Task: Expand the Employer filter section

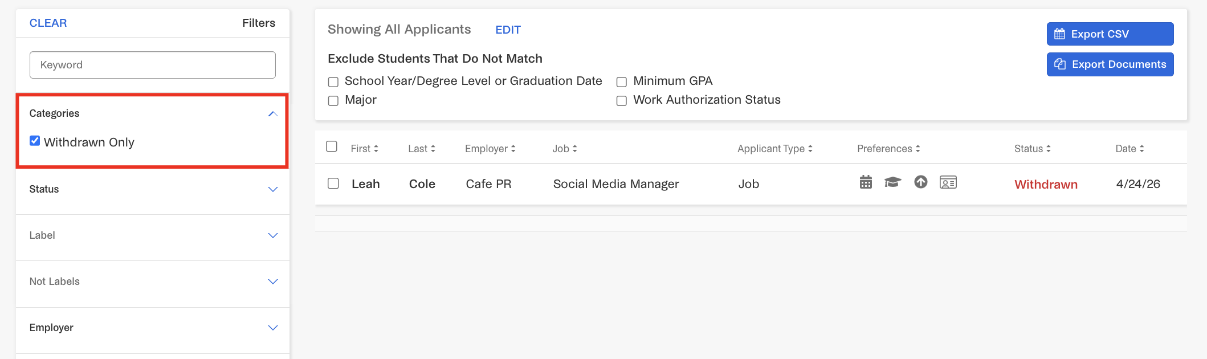Action: pyautogui.click(x=273, y=328)
